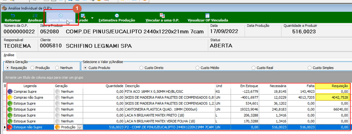Click the highlighted Requisição column header
The width and height of the screenshot is (352, 134).
(332, 86)
